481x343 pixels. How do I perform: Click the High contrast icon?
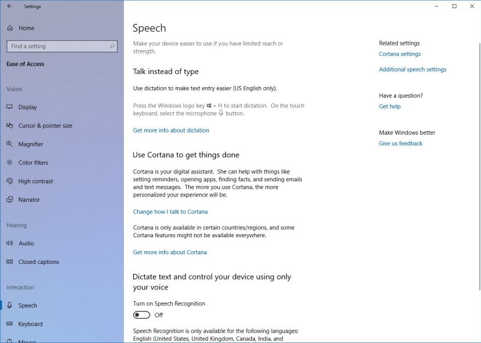9,181
